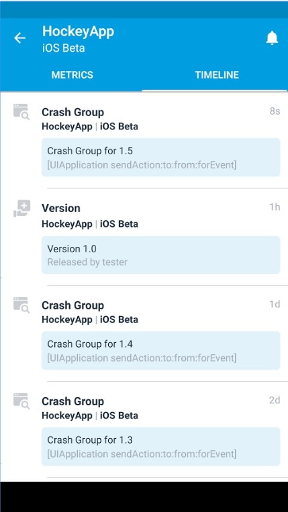Open the Crash Group for 1.3 card
This screenshot has height=512, width=288.
[x=160, y=446]
